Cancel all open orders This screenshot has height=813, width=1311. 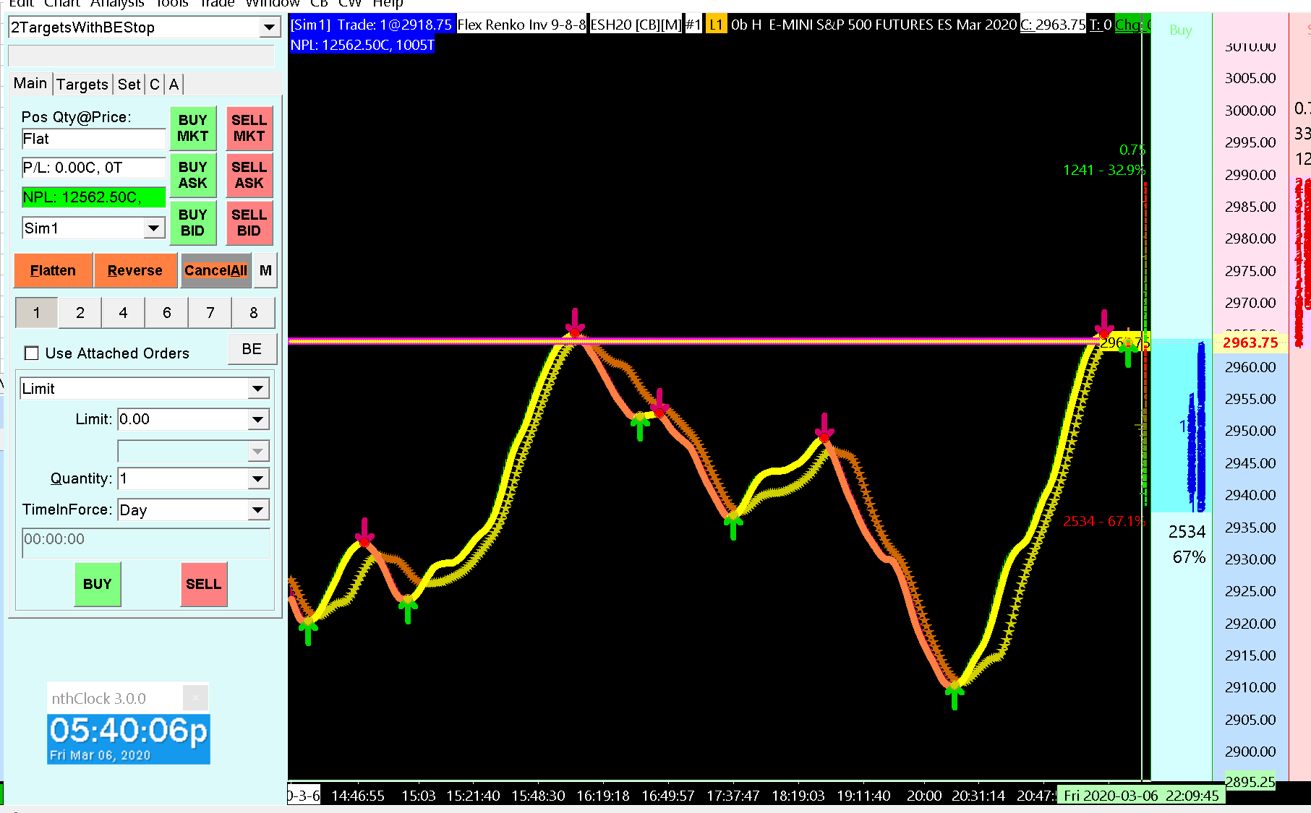(x=215, y=270)
